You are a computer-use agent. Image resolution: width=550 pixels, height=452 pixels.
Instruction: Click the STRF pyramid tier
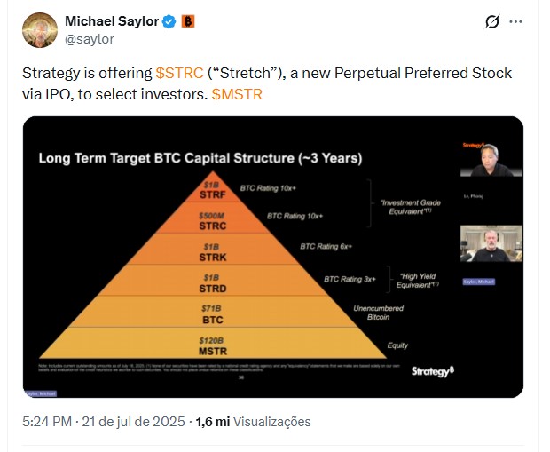click(213, 190)
